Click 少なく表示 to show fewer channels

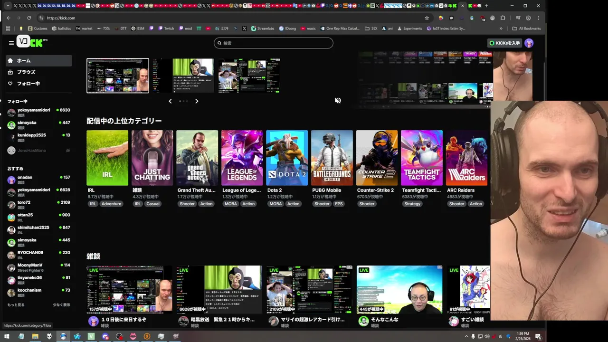pos(61,305)
